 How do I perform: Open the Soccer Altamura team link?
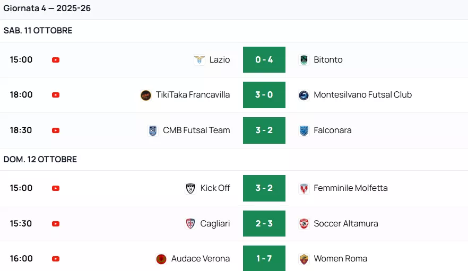[x=345, y=224]
